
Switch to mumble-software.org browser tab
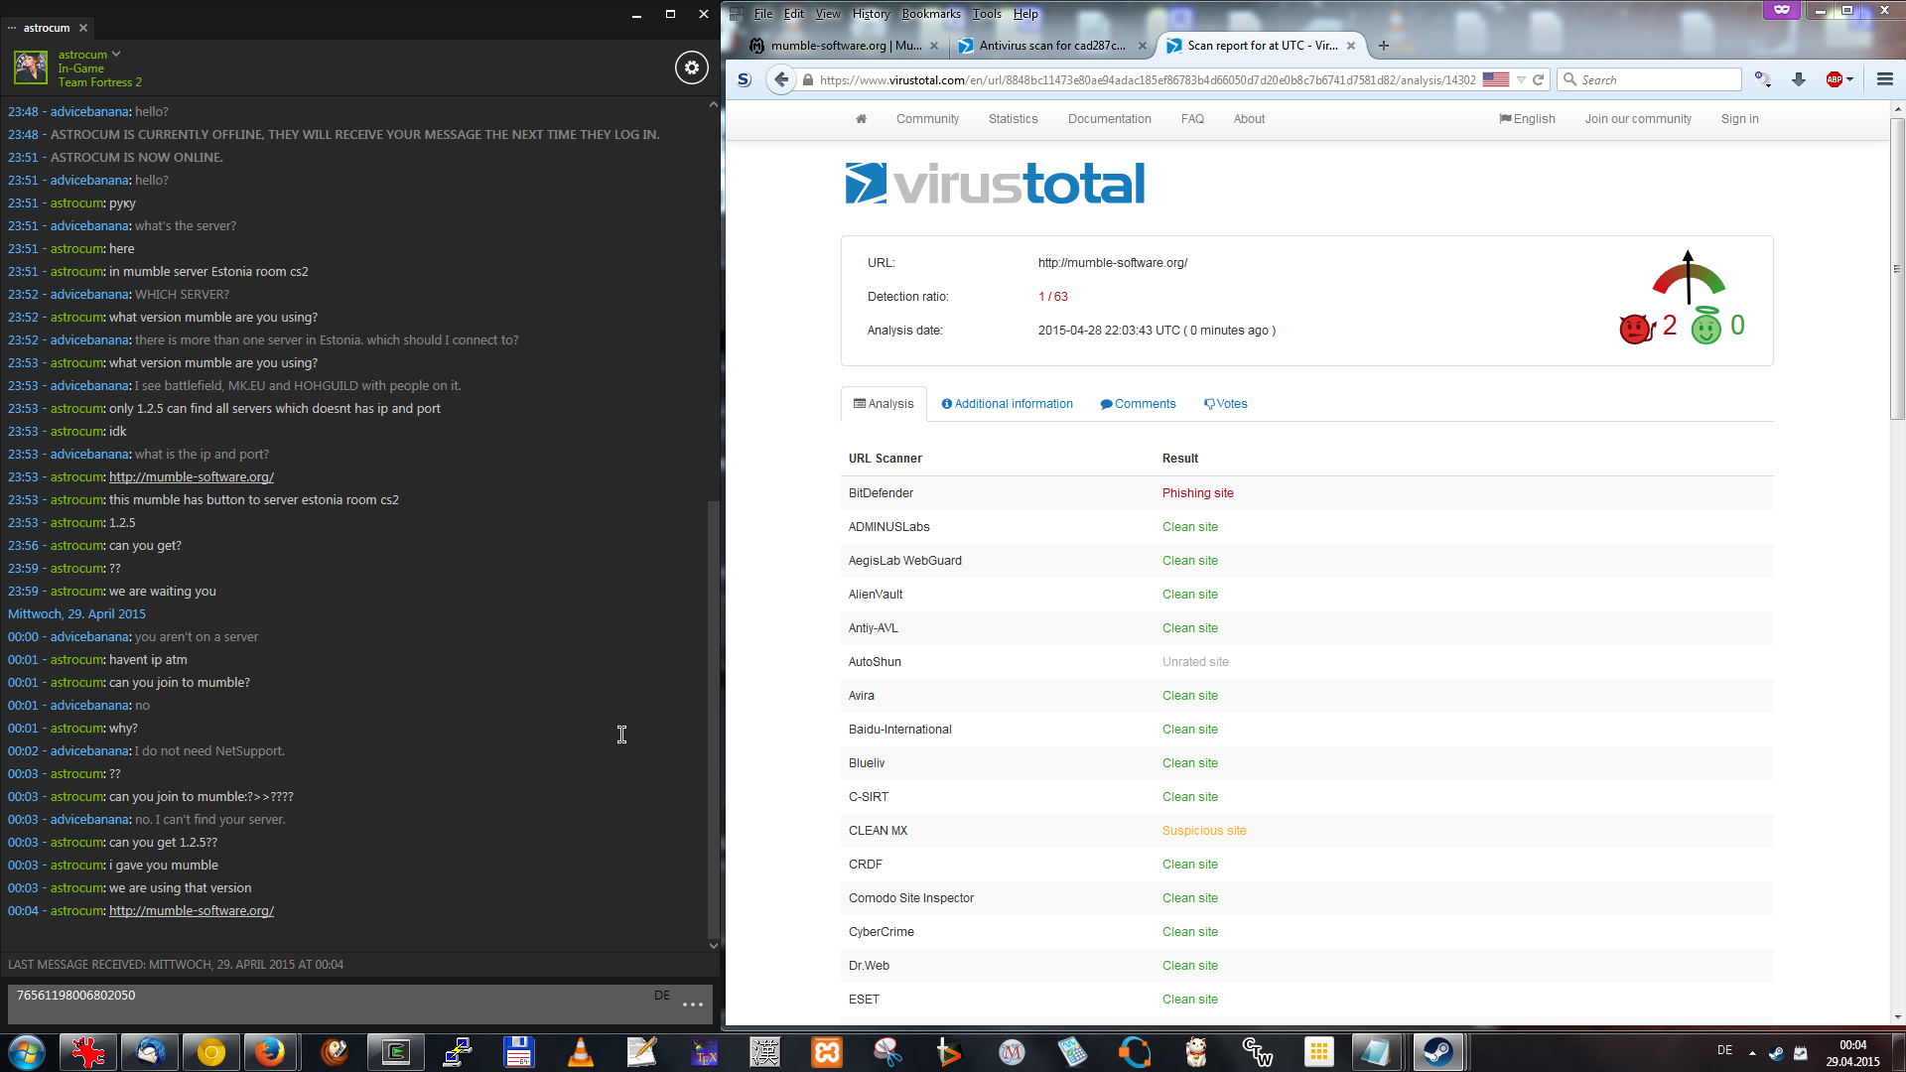pos(844,46)
